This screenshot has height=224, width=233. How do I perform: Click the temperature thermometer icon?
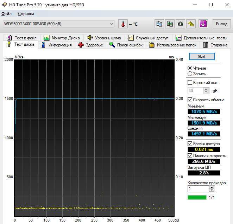pos(123,24)
